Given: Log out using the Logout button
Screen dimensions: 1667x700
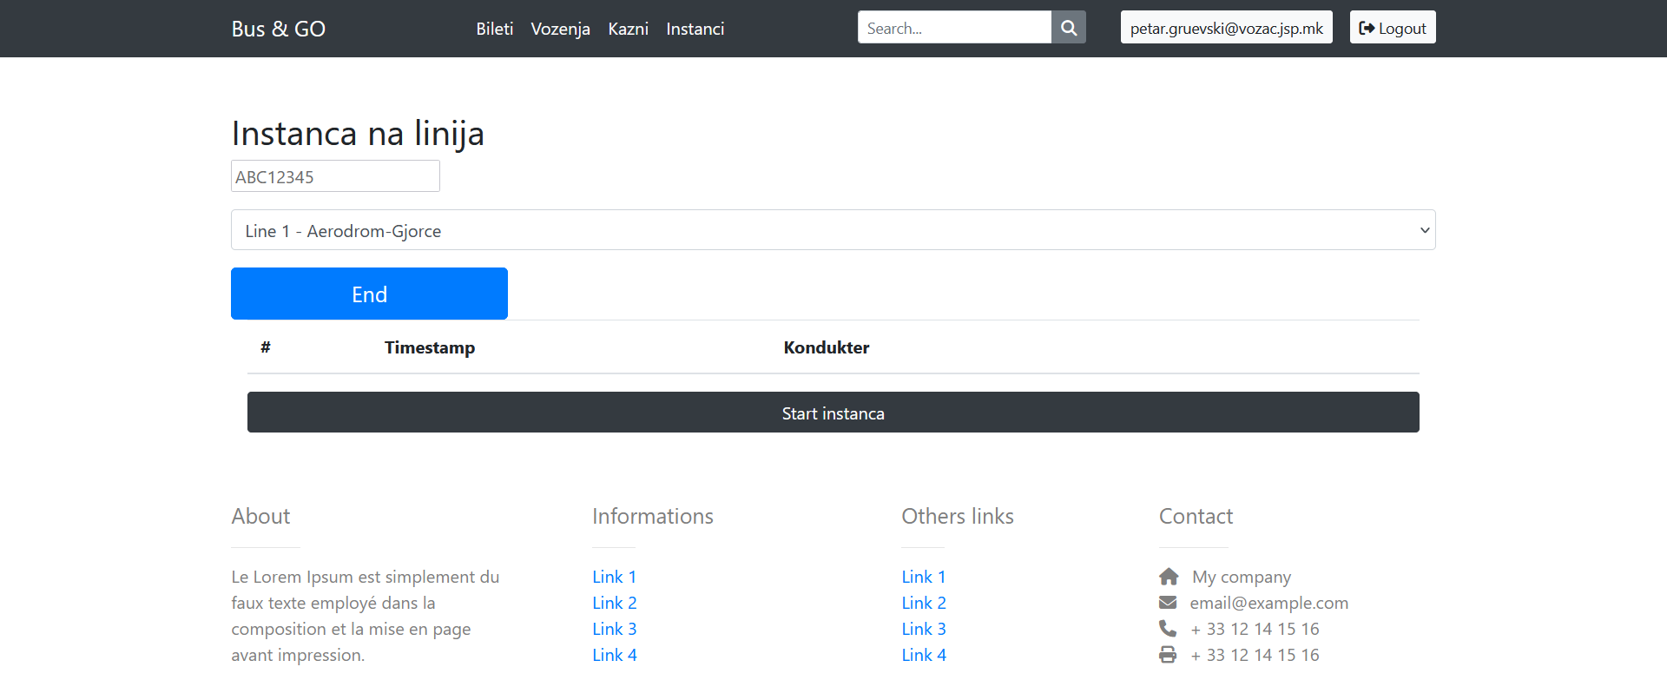Looking at the screenshot, I should [1392, 28].
